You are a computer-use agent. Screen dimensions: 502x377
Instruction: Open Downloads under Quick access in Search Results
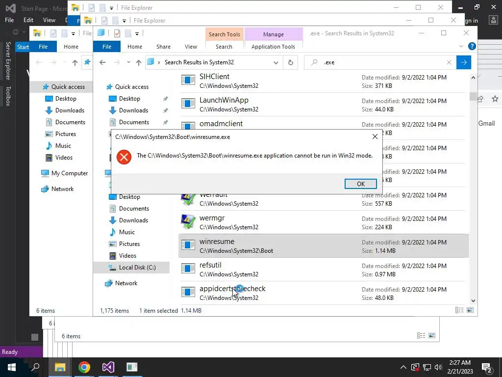(x=133, y=110)
